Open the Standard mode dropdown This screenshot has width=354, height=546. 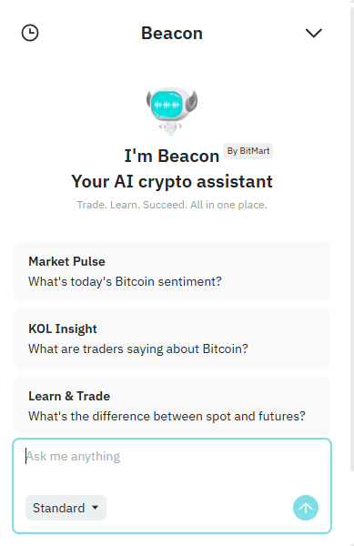[x=66, y=508]
